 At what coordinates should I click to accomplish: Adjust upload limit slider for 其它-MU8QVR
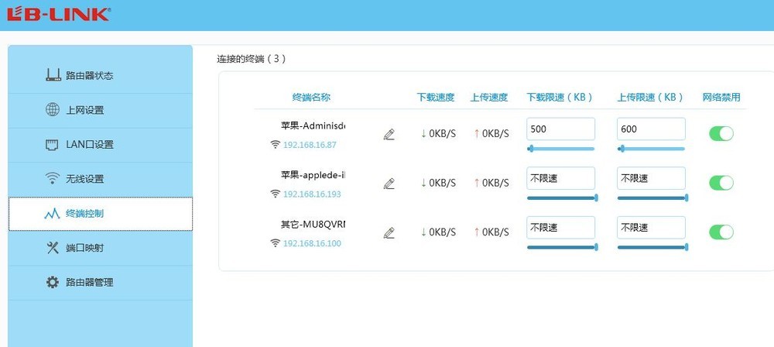pos(652,246)
